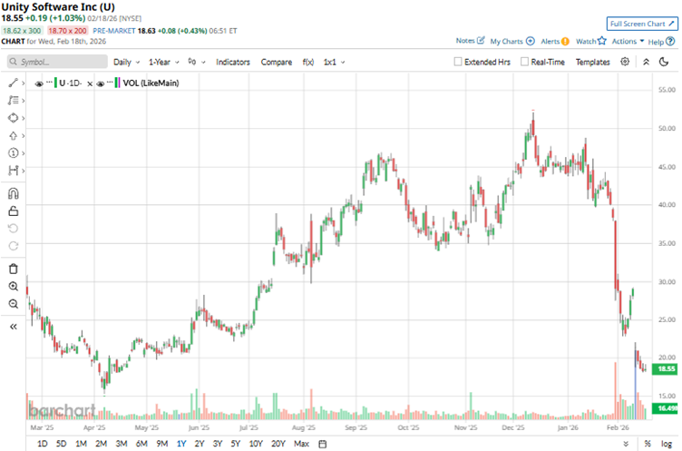Image resolution: width=682 pixels, height=451 pixels.
Task: Hide the VOL indicator eye icon
Action: click(x=100, y=83)
